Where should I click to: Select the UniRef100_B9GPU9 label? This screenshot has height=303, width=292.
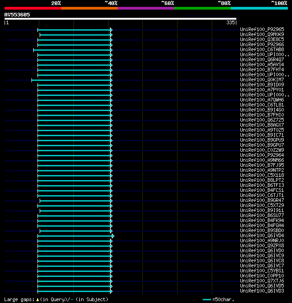point(262,140)
